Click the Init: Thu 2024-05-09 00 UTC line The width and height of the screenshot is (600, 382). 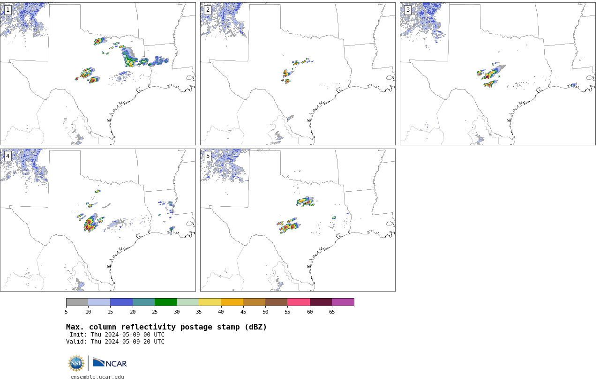117,335
